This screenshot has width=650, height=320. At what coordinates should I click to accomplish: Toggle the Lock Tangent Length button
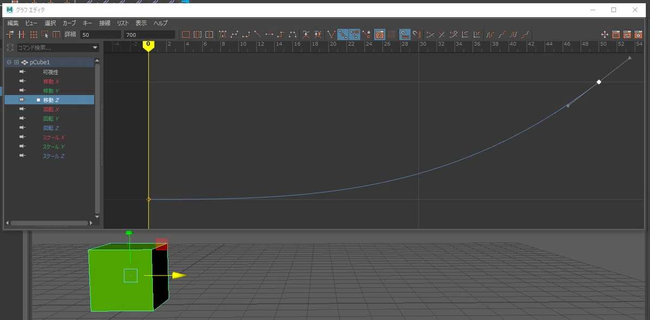point(367,34)
